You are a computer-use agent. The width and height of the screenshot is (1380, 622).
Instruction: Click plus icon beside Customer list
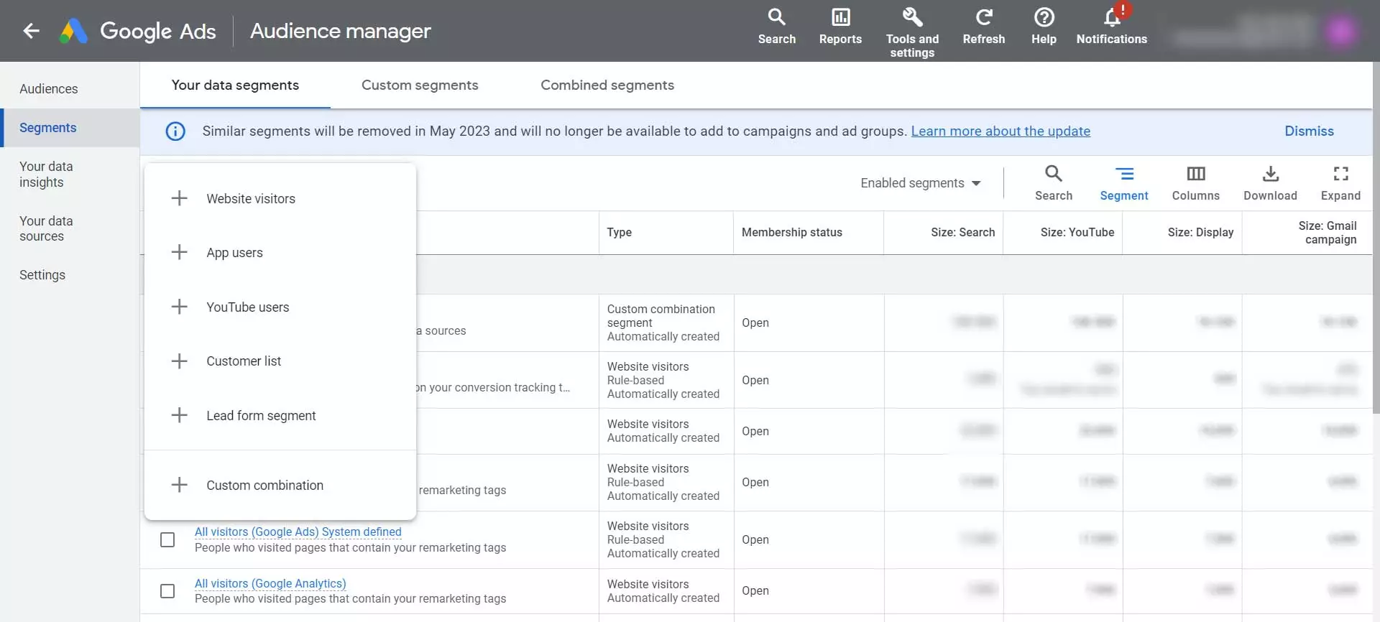coord(179,361)
